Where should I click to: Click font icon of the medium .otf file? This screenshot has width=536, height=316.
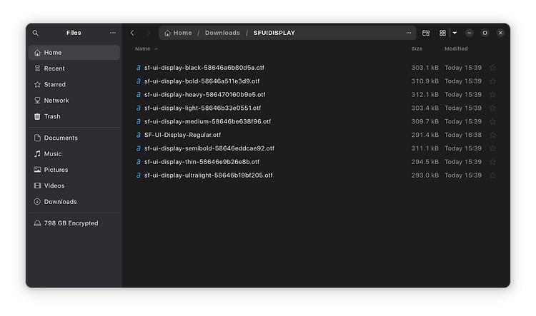[138, 121]
